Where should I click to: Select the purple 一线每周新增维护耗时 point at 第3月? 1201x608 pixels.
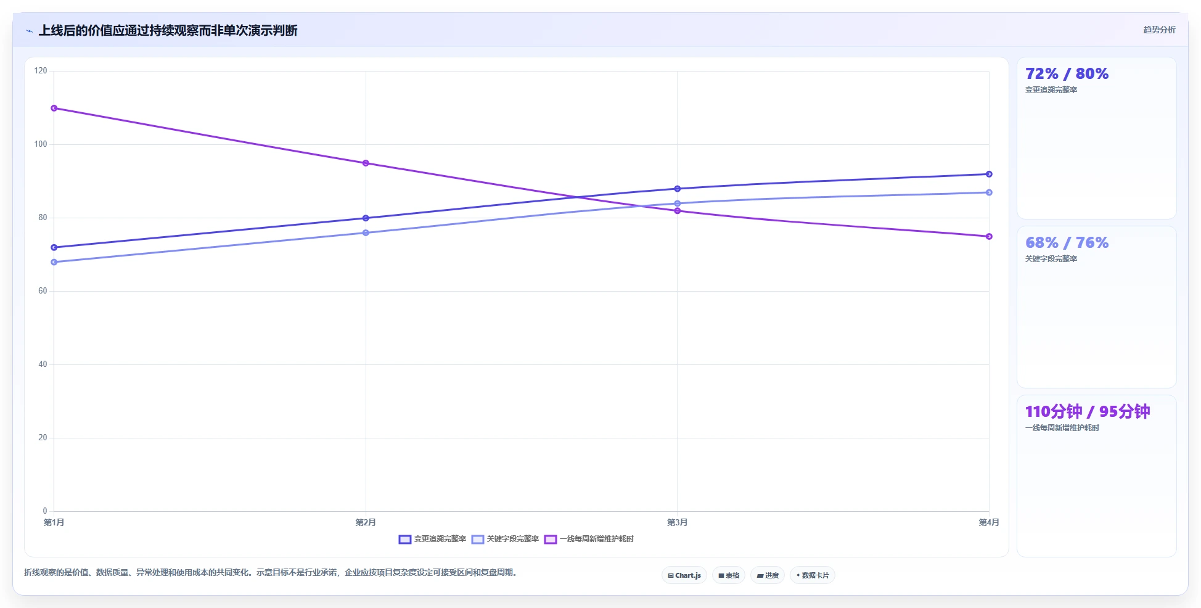[678, 211]
